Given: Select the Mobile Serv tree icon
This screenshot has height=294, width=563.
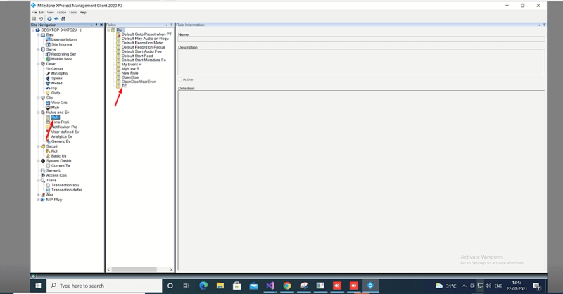Looking at the screenshot, I should [x=48, y=59].
